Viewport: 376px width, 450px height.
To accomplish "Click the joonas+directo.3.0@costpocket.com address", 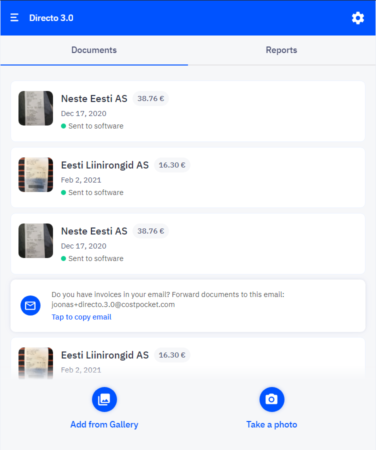I will [113, 304].
